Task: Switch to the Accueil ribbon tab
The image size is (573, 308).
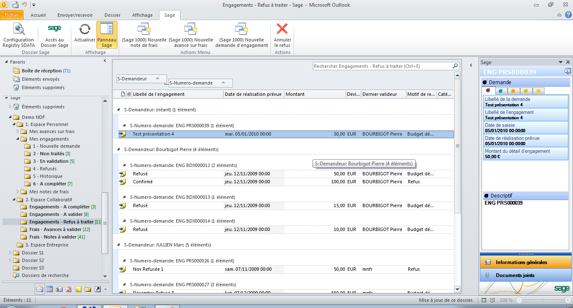Action: pyautogui.click(x=38, y=15)
